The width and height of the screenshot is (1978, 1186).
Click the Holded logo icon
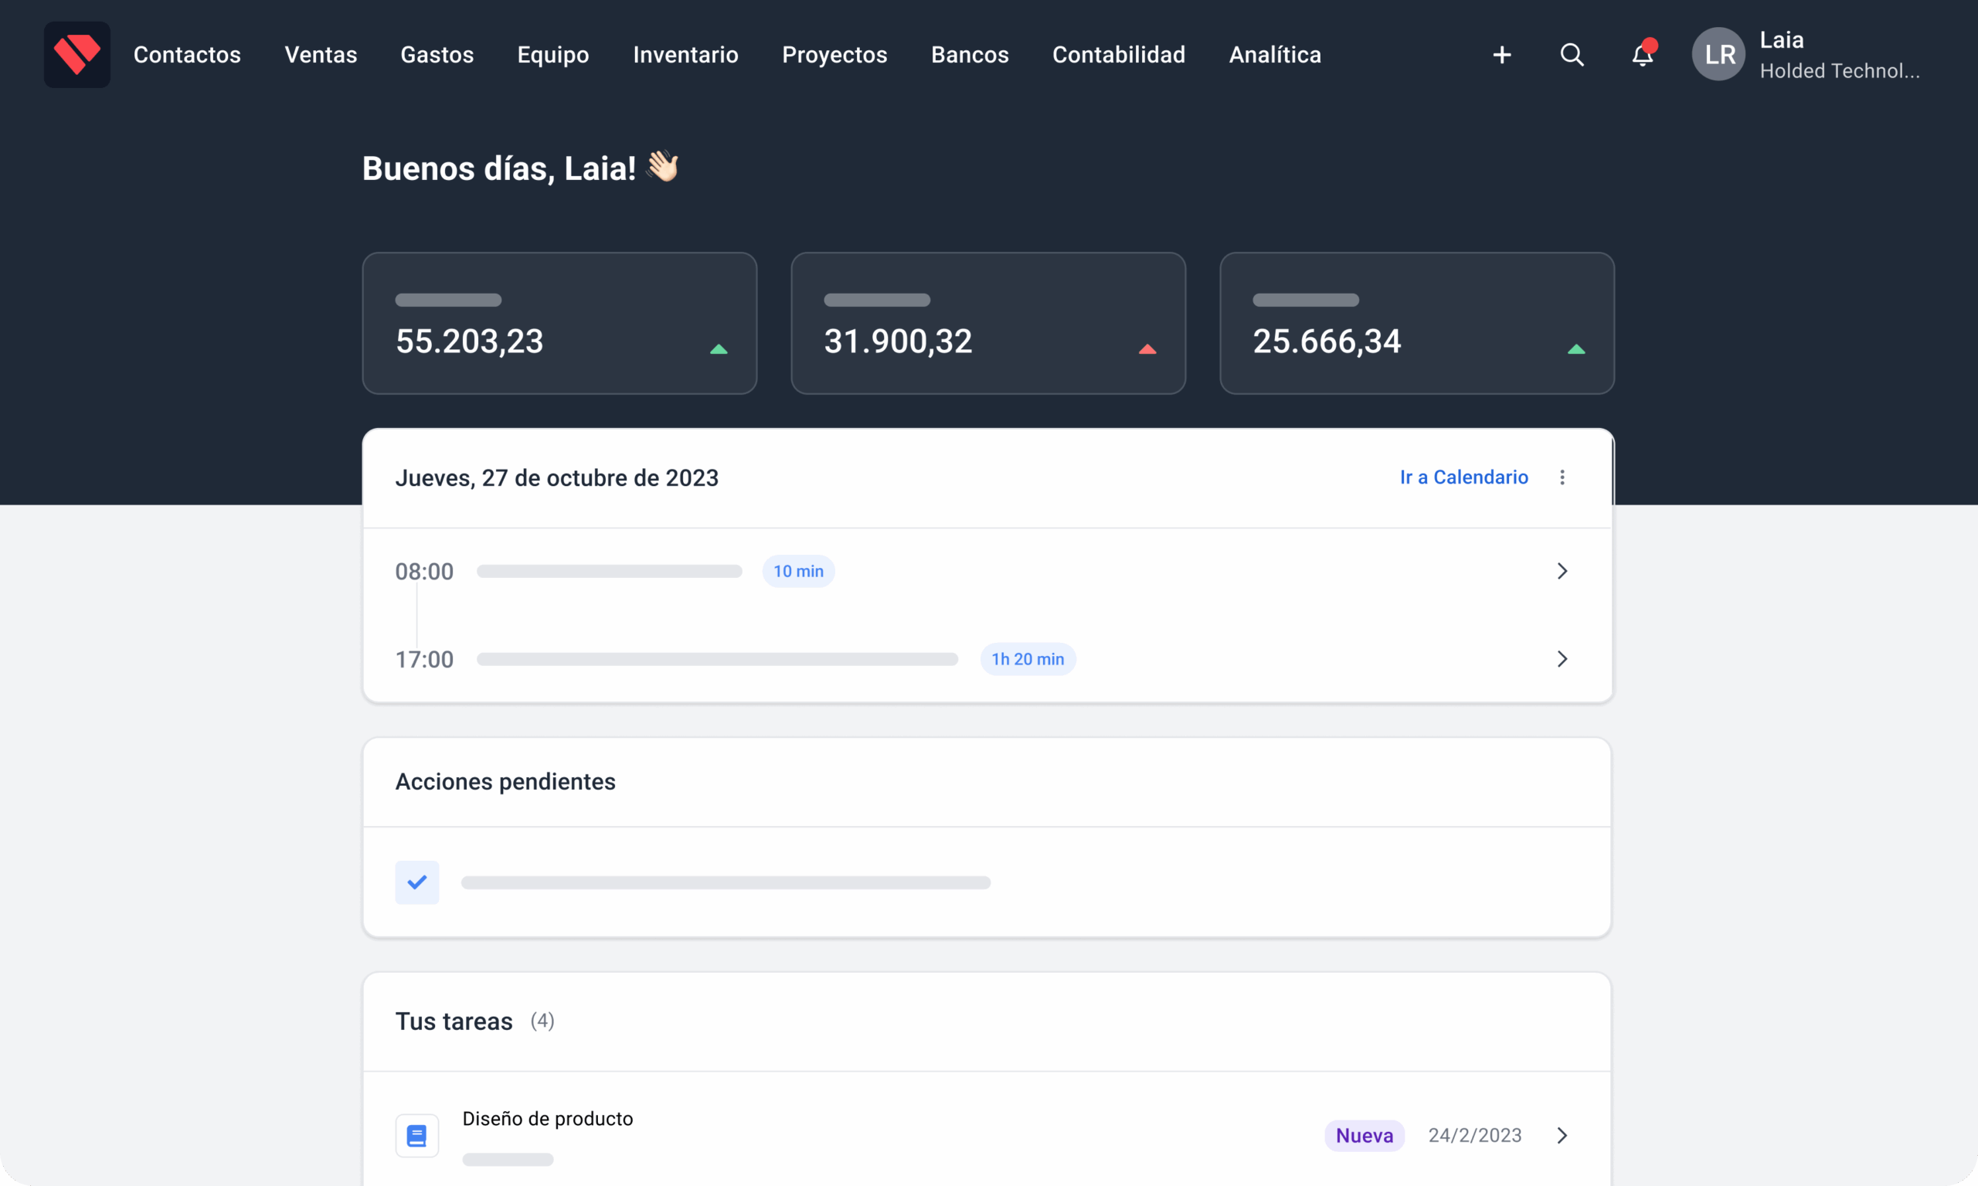(76, 54)
